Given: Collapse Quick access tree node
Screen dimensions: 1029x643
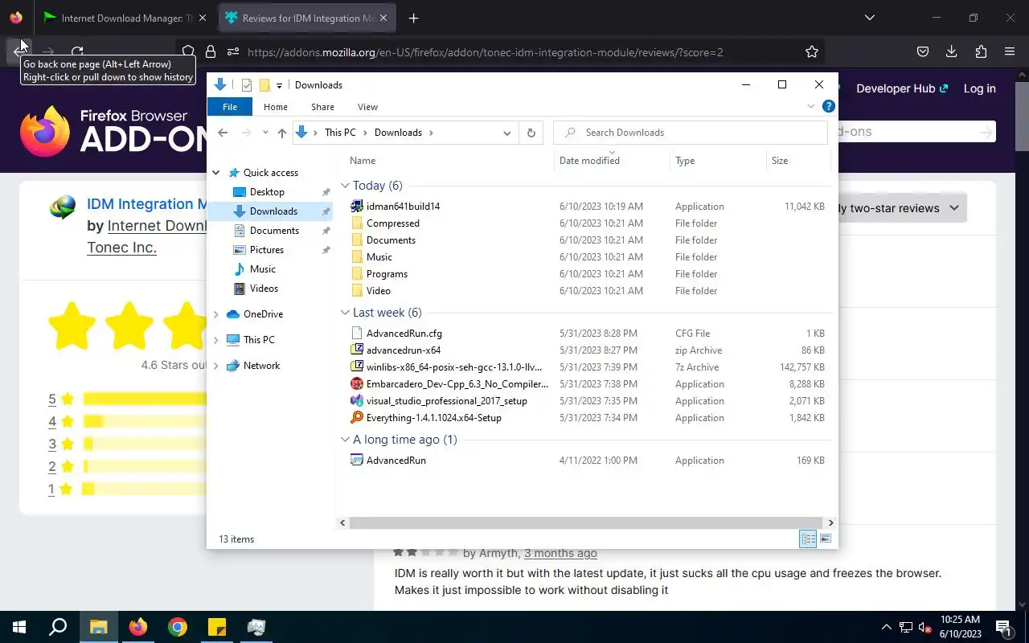Looking at the screenshot, I should [216, 173].
